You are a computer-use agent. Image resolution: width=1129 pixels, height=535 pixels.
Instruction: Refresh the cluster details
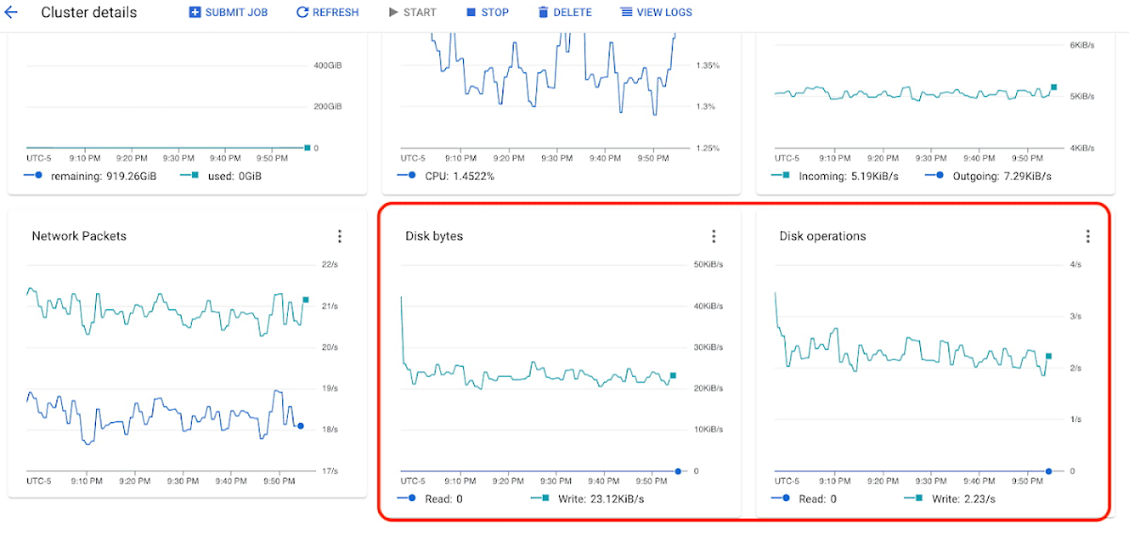point(327,13)
